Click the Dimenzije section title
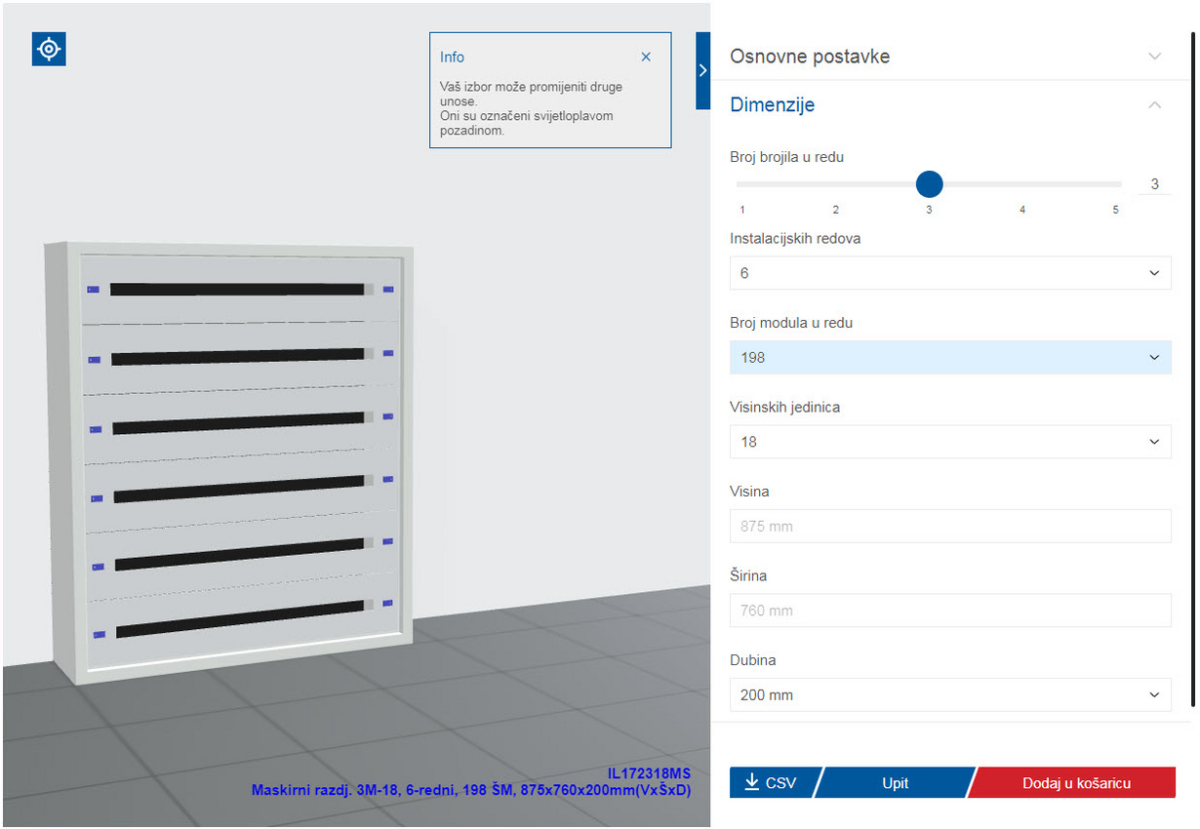Viewport: 1200px width, 829px height. click(773, 104)
